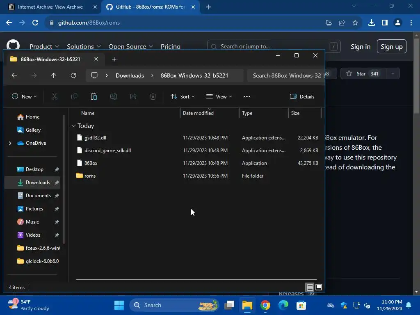Click the This PC monitor icon in breadcrumb
The image size is (420, 315).
pos(94,75)
